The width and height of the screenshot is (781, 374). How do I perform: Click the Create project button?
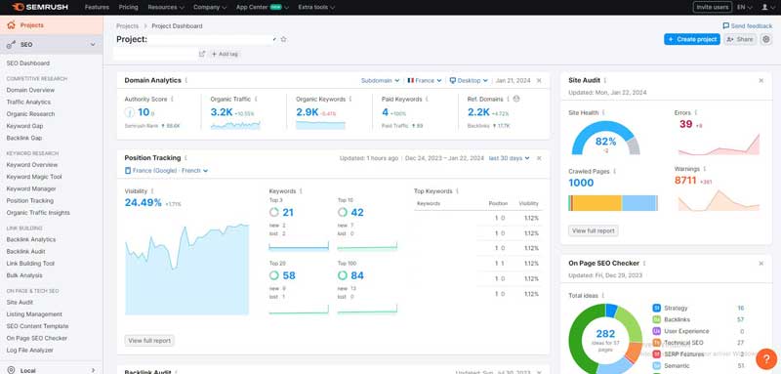692,39
